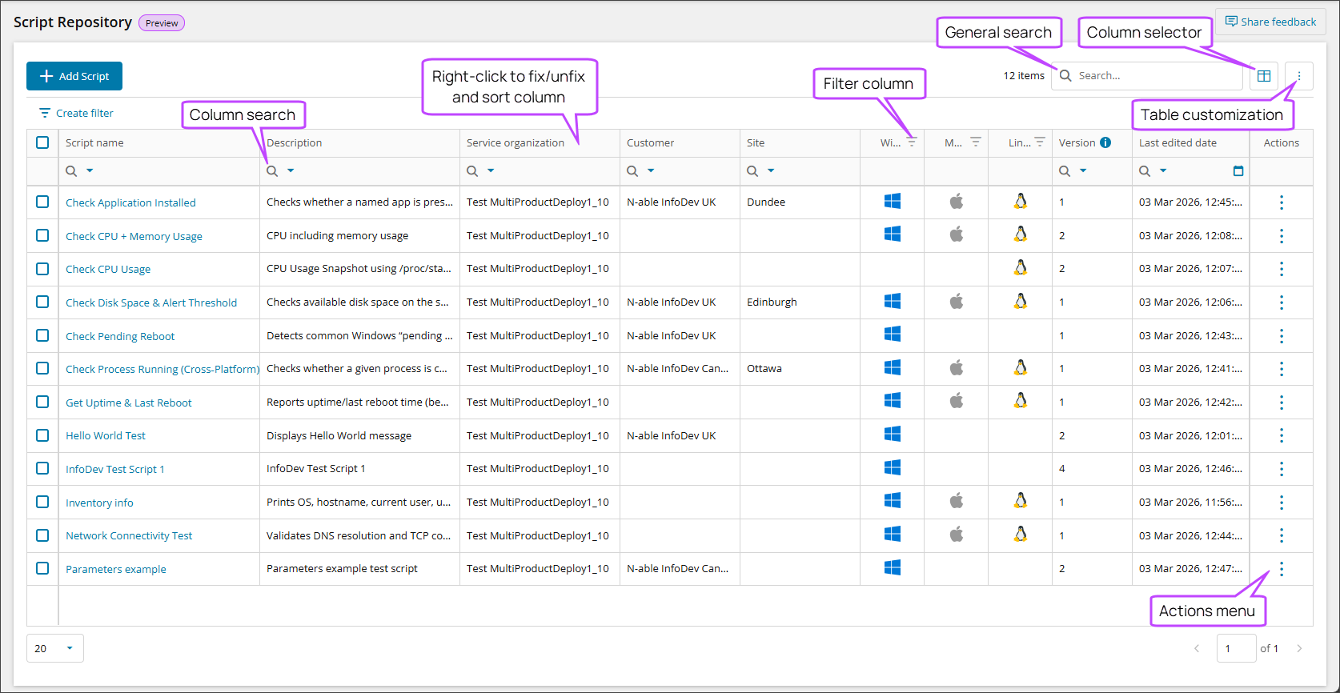1340x693 pixels.
Task: Click the Version info icon
Action: [1105, 142]
